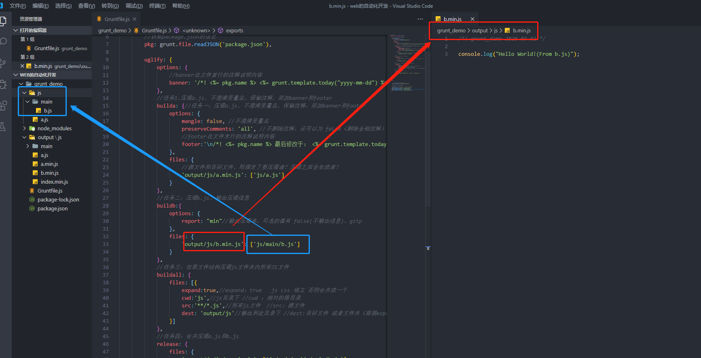Close the b.min.js editor tab

pyautogui.click(x=472, y=19)
